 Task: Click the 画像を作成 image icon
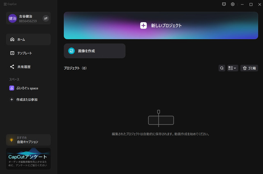point(72,51)
